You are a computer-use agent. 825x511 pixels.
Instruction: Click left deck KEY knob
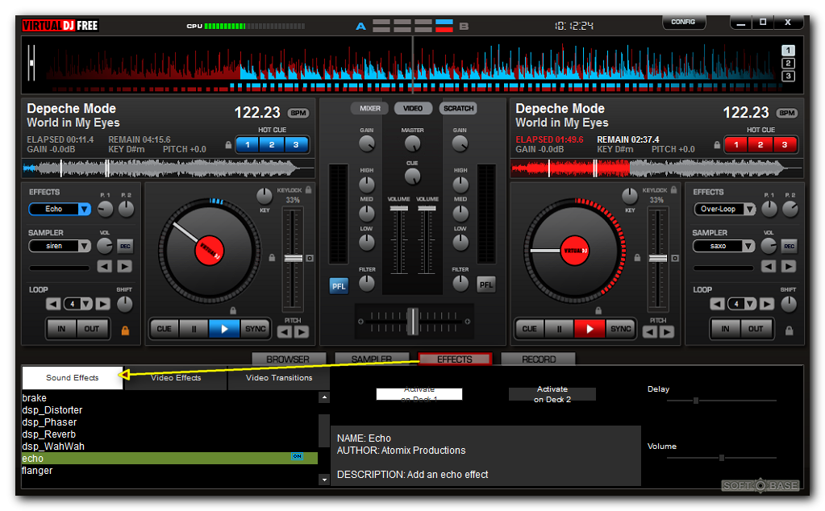265,196
